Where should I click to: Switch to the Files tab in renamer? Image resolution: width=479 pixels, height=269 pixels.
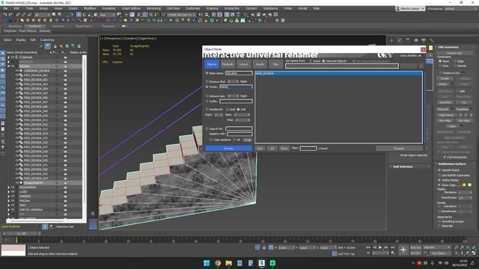[x=275, y=64]
